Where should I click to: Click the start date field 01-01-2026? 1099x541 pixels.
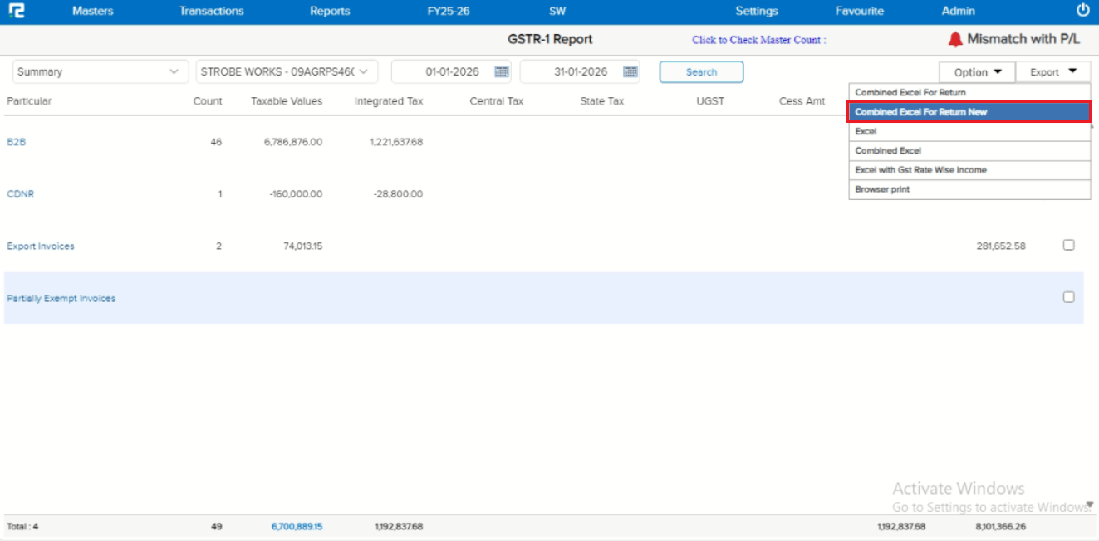coord(452,72)
